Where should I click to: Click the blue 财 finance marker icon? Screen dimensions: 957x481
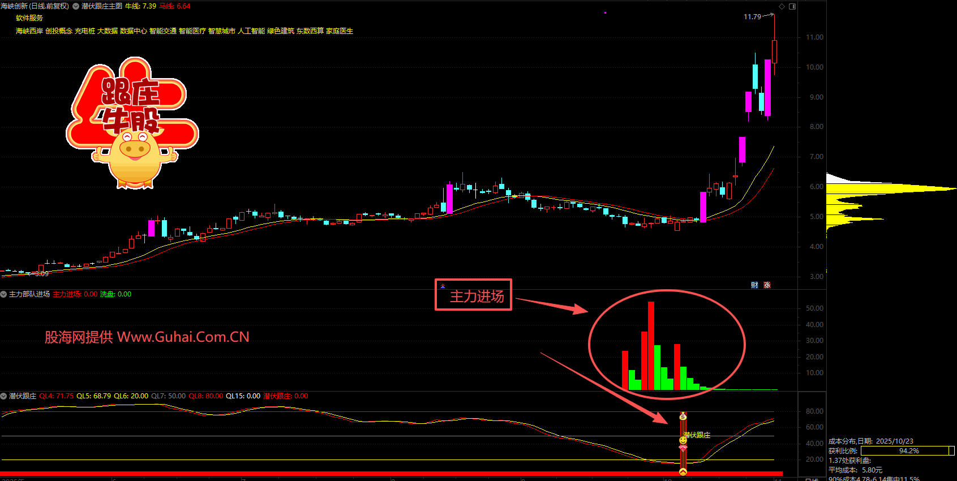click(x=754, y=285)
